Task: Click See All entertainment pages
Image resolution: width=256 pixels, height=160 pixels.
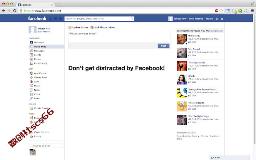Action: [x=220, y=31]
